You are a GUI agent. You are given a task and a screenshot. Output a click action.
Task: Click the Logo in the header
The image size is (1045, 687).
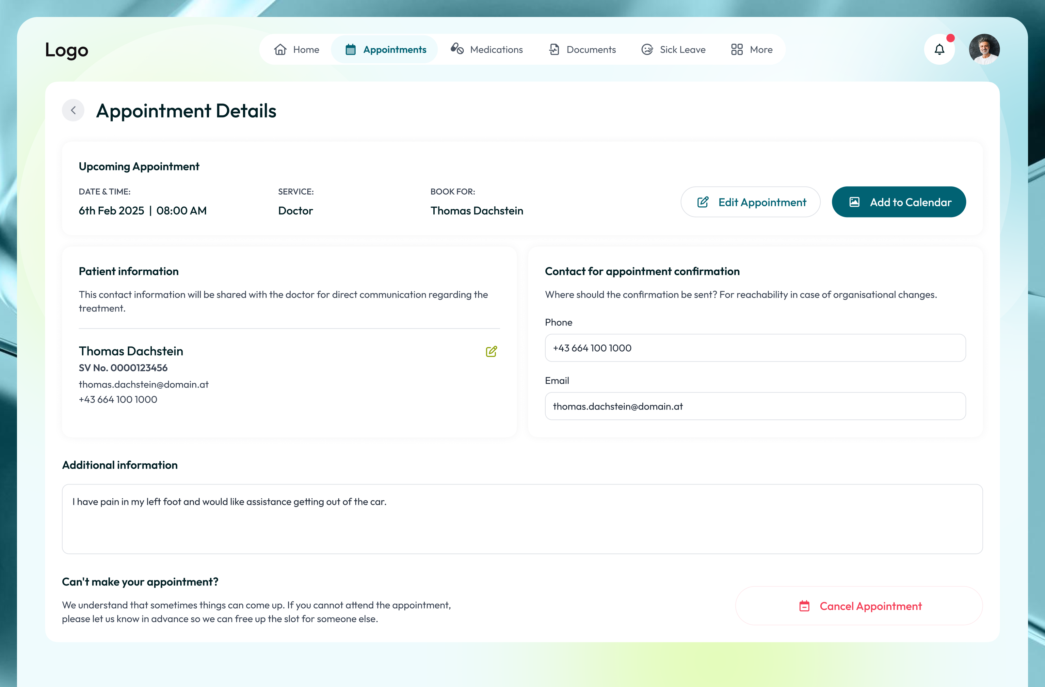[67, 50]
